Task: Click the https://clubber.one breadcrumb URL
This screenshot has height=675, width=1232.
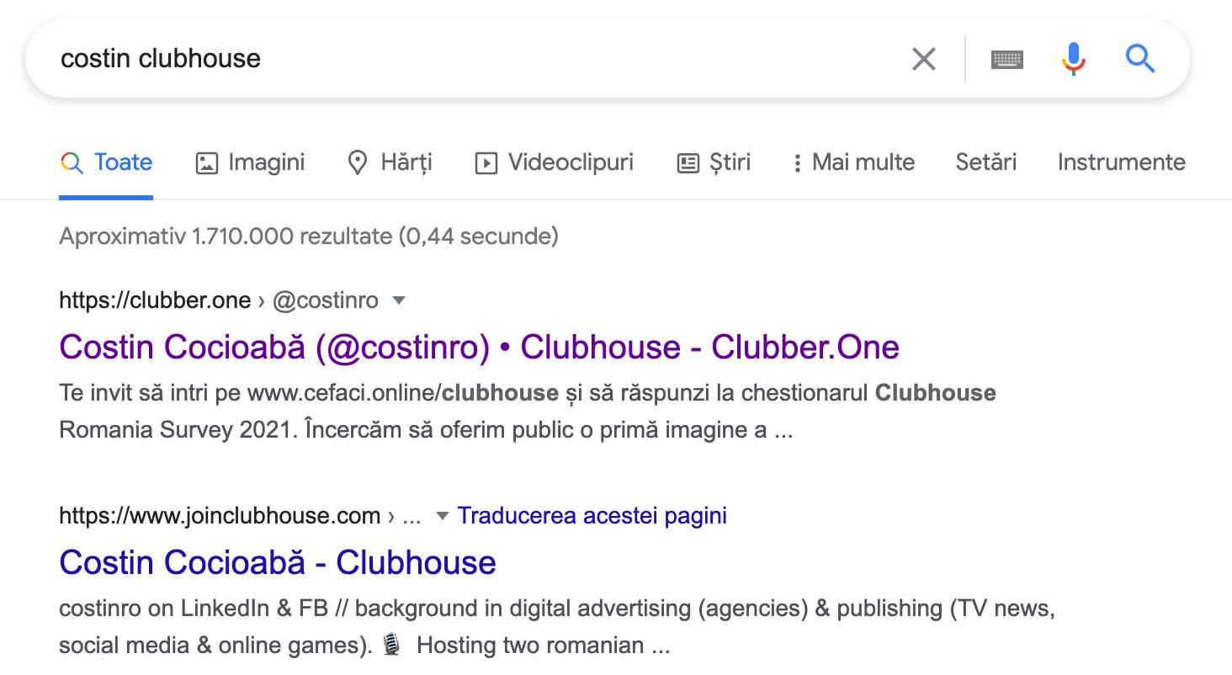Action: pyautogui.click(x=155, y=300)
